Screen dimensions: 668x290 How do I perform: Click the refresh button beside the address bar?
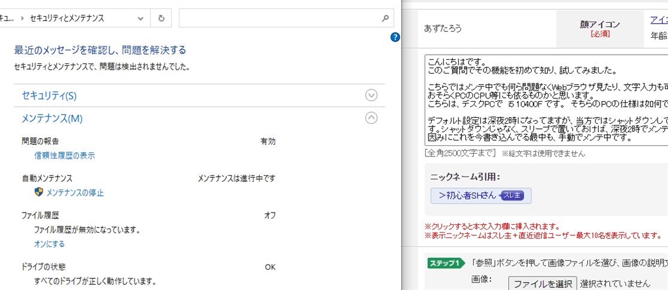[x=161, y=18]
